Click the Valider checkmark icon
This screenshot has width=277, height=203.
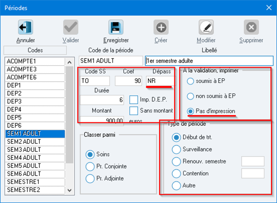pos(71,27)
